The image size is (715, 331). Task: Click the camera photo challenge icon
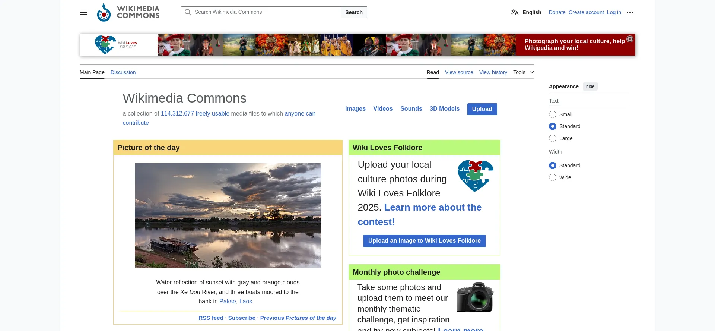point(475,297)
